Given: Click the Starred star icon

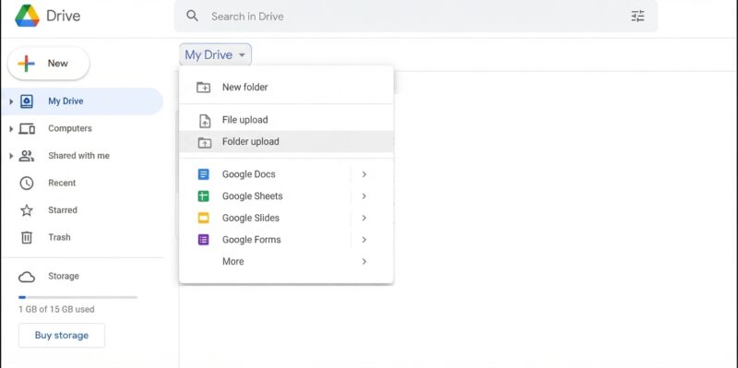Looking at the screenshot, I should point(27,210).
